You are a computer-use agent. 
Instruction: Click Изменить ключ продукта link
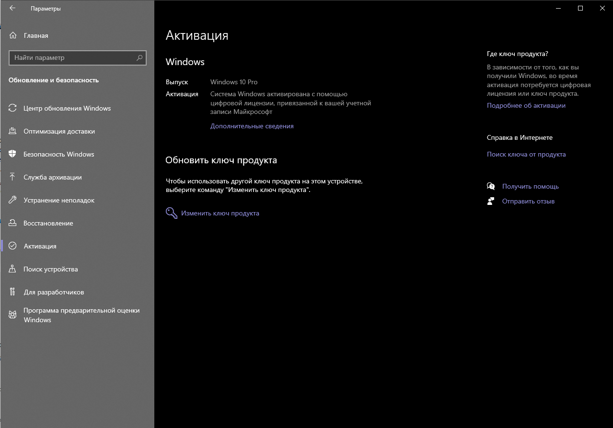220,214
